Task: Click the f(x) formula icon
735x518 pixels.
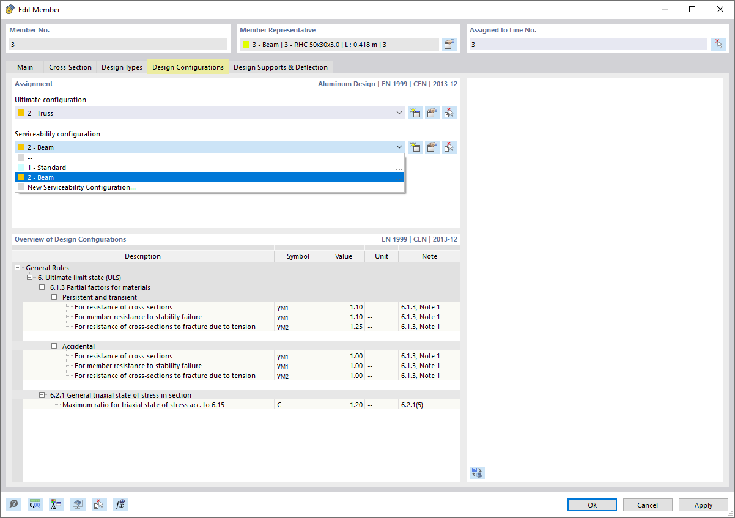Action: pos(120,504)
